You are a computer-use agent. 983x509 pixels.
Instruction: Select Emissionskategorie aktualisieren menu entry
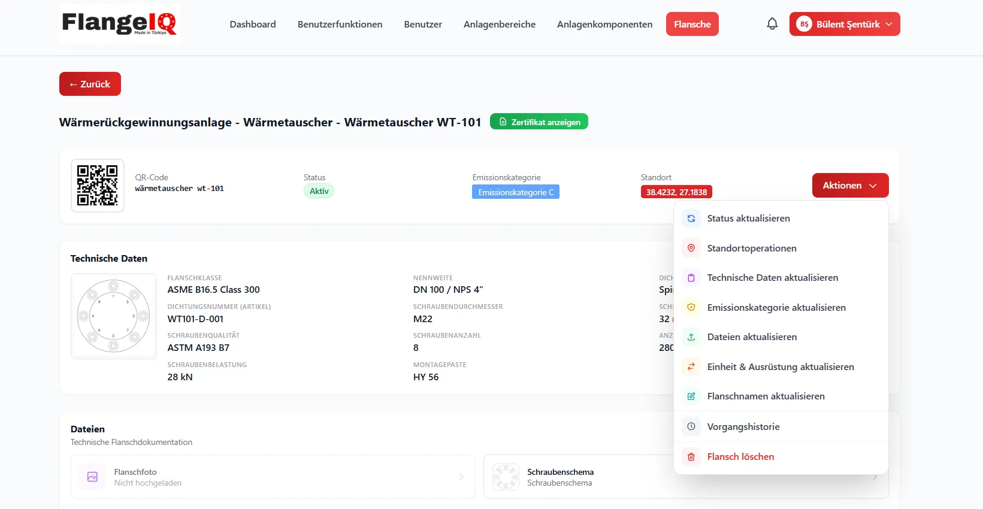[781, 307]
